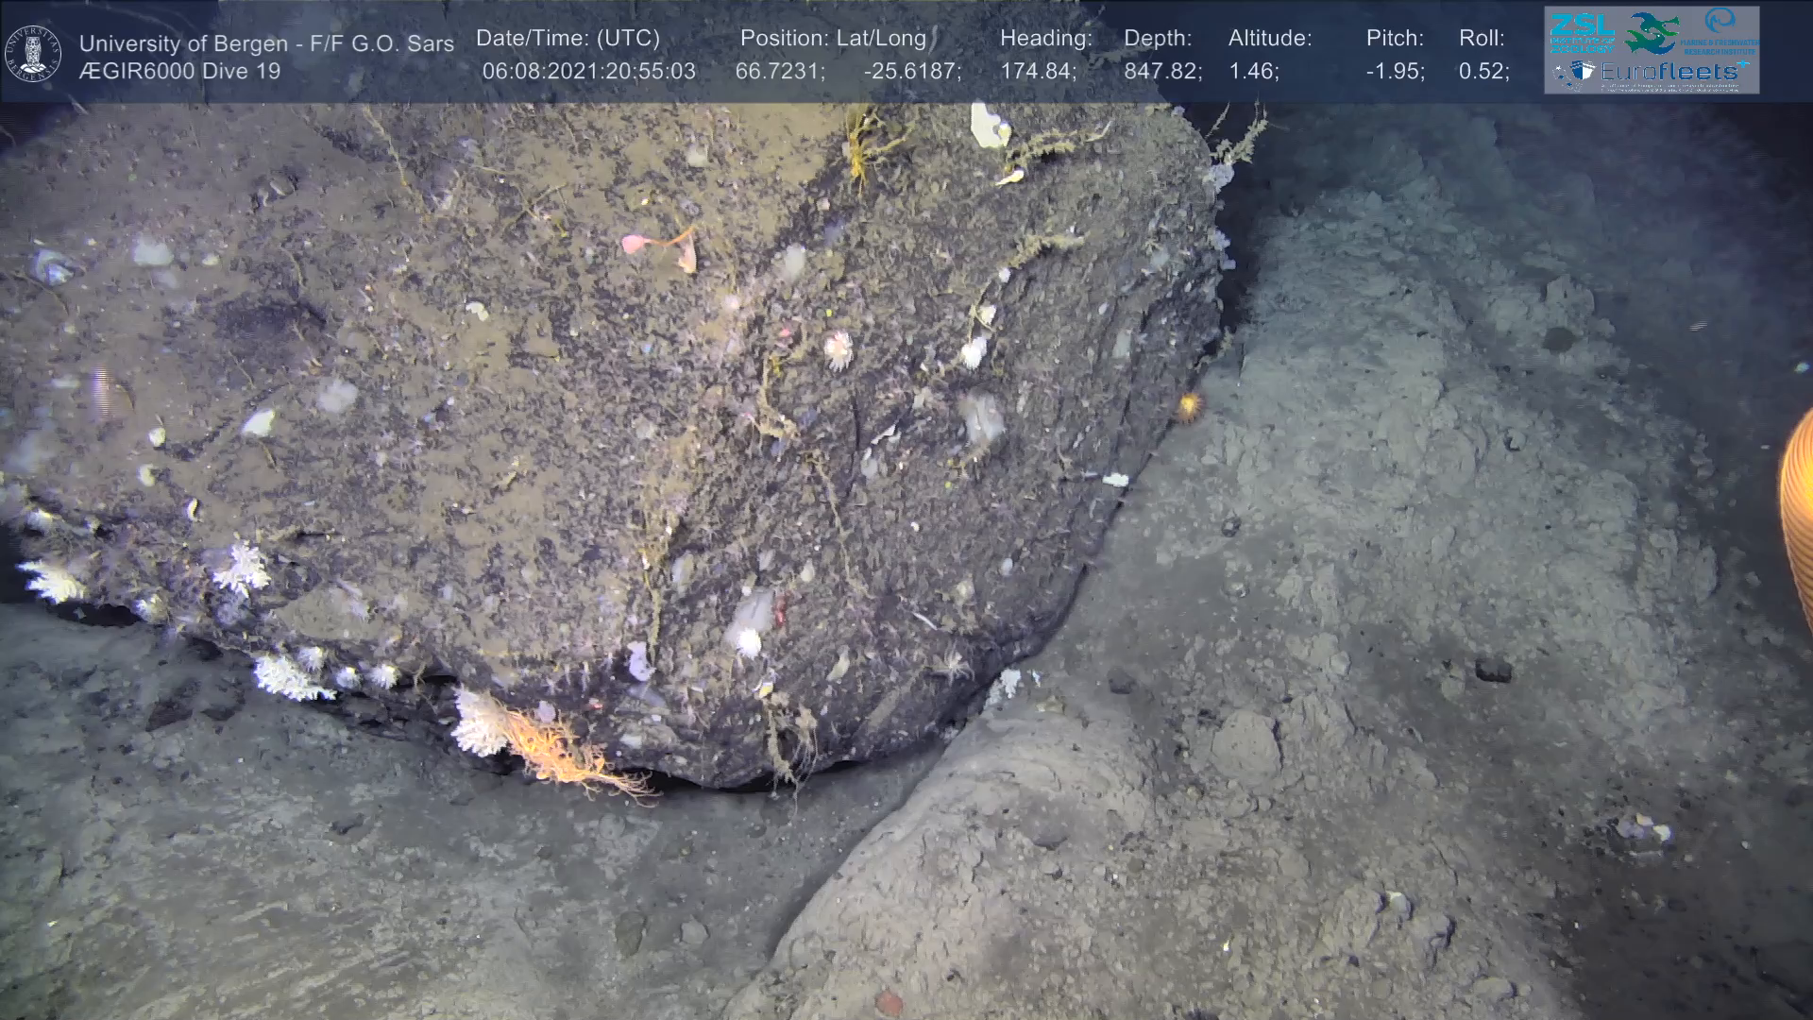Click the Heading value 174.84

coord(1038,72)
